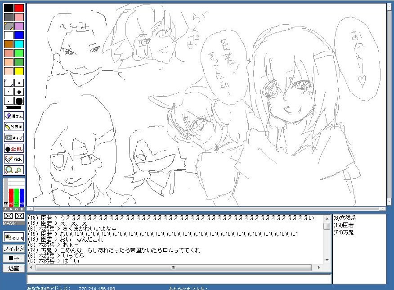
Task: Select user (6)六然岳 in the member list
Action: 345,218
